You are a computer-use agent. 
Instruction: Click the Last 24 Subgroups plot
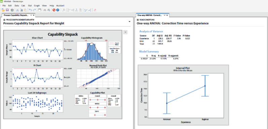pos(38,104)
